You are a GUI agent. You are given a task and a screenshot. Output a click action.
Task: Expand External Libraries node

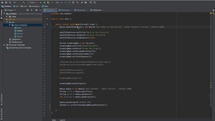tap(4, 45)
